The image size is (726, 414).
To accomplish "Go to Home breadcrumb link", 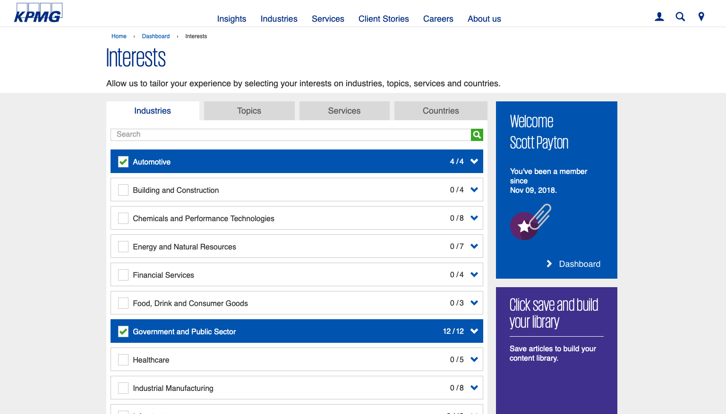I will [119, 36].
